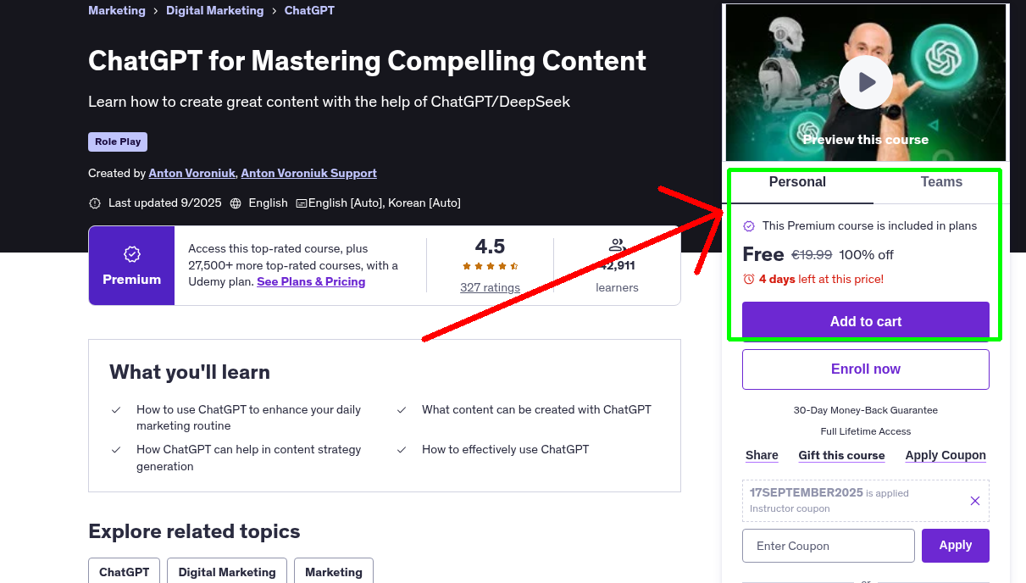Click the 'What you'll learn' heading

tap(190, 372)
